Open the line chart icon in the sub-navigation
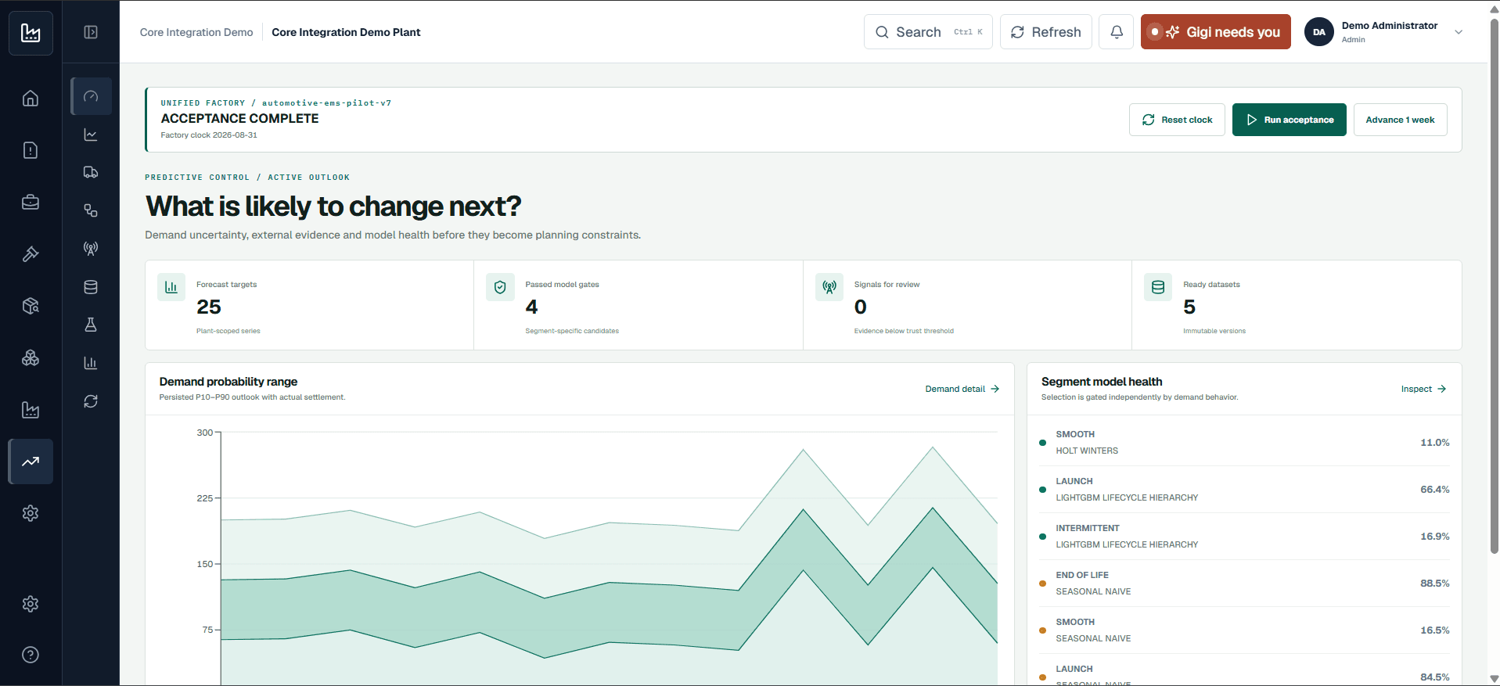 [91, 135]
